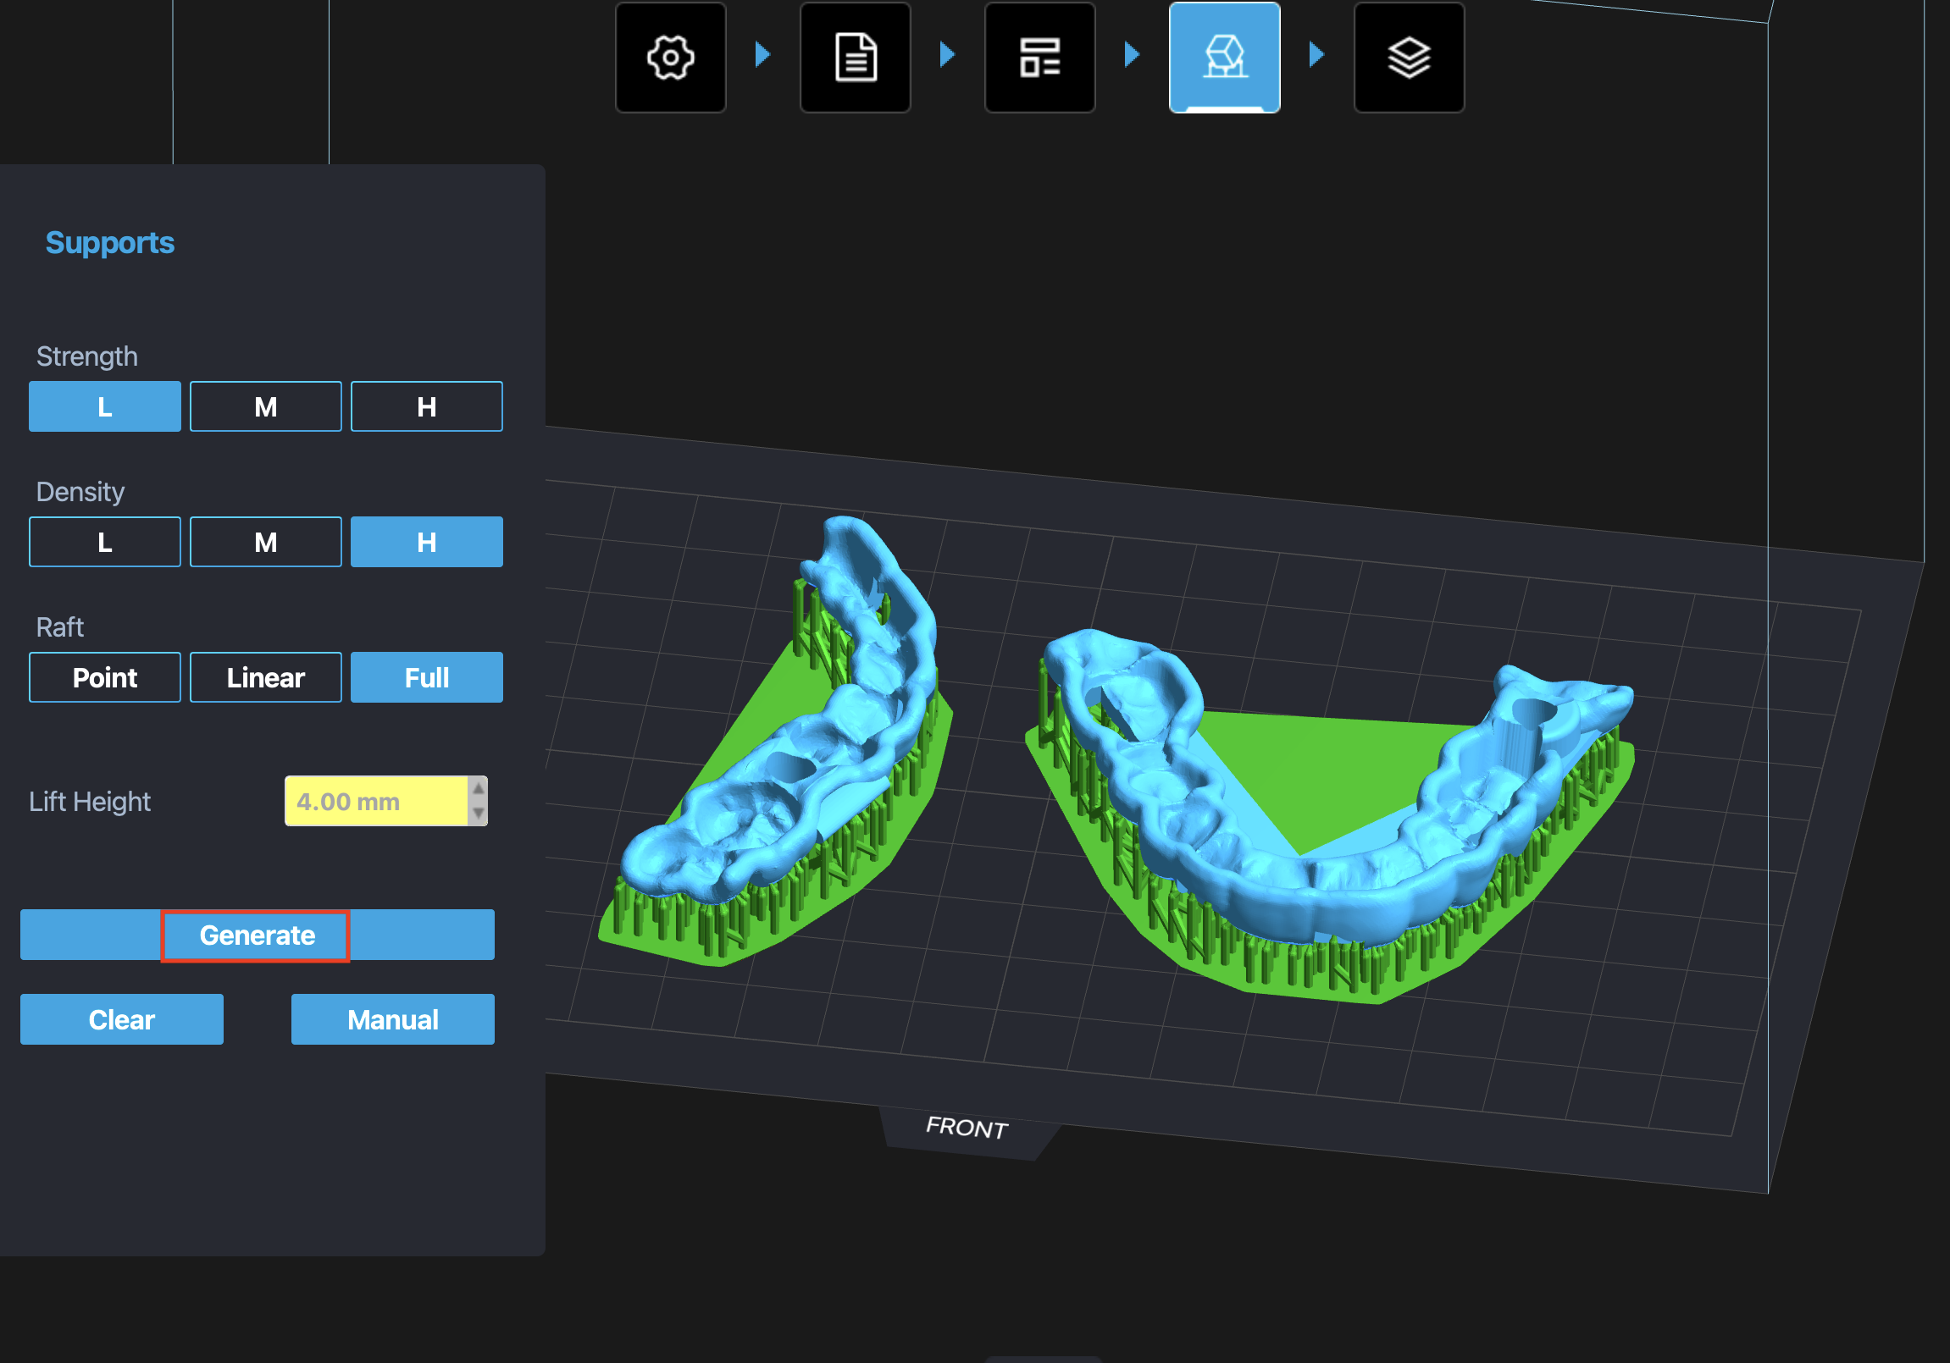Open the layout arrangement step icon
1950x1363 pixels.
pyautogui.click(x=1039, y=58)
